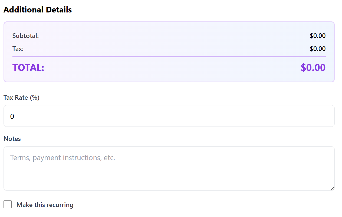This screenshot has width=342, height=217.
Task: Click the "Make this recurring" label text
Action: (x=45, y=205)
